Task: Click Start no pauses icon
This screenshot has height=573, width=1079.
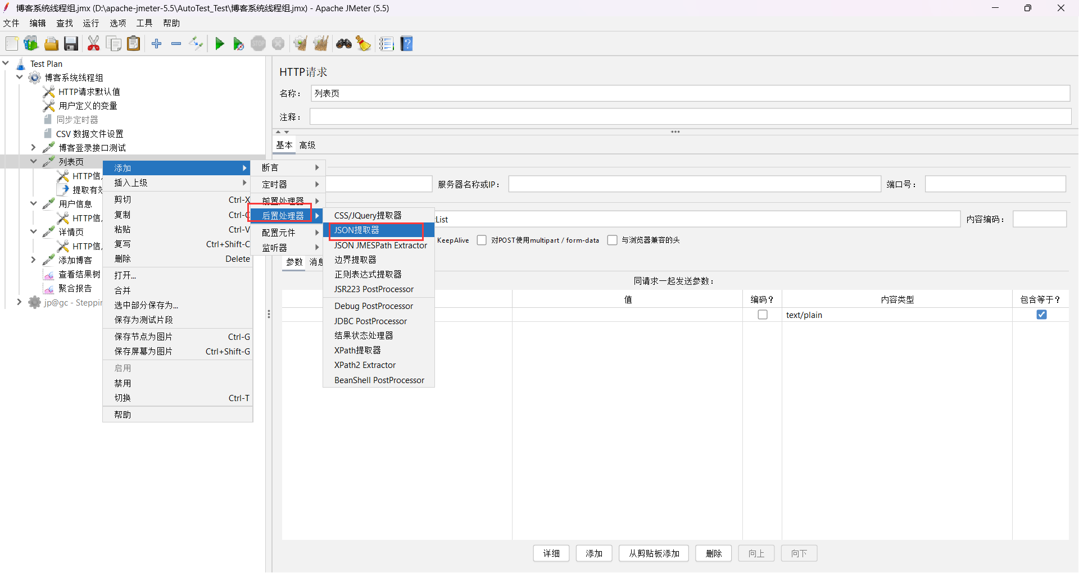Action: click(x=239, y=44)
